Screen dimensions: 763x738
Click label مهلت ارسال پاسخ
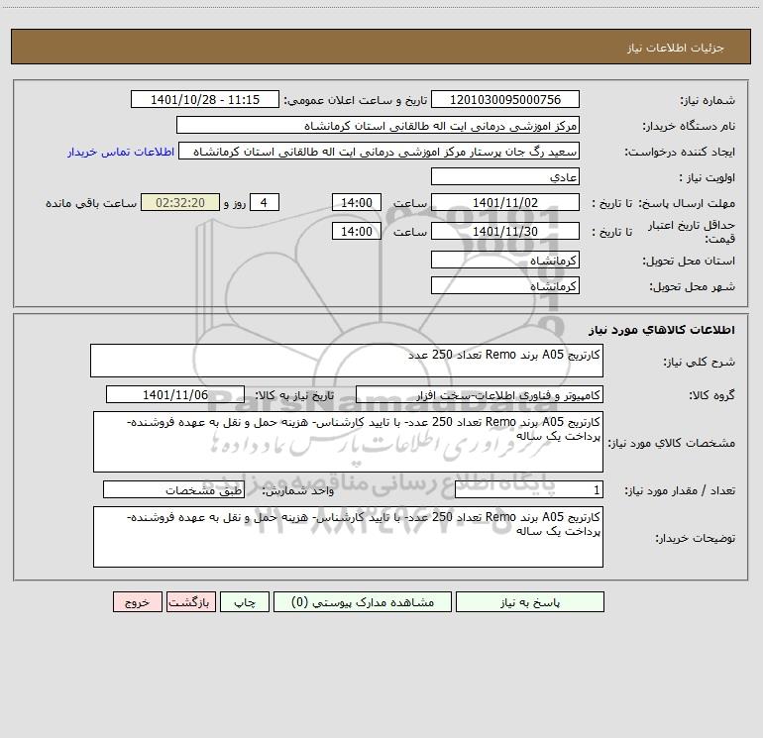click(687, 203)
